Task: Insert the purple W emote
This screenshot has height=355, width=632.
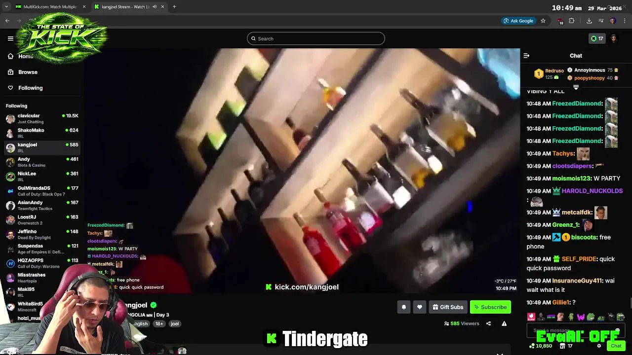Action: [x=581, y=317]
